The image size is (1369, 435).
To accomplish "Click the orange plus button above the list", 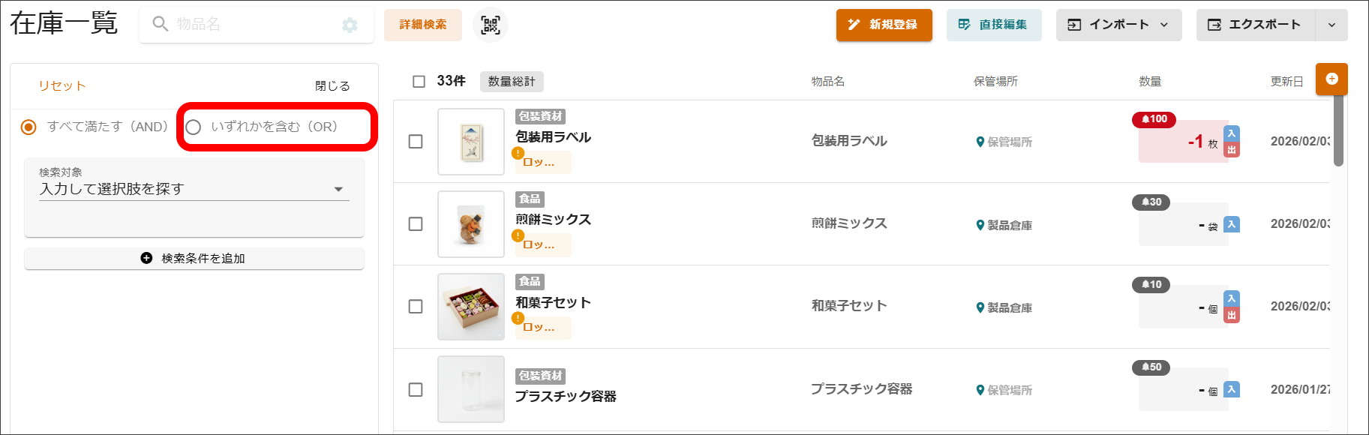I will click(1331, 78).
